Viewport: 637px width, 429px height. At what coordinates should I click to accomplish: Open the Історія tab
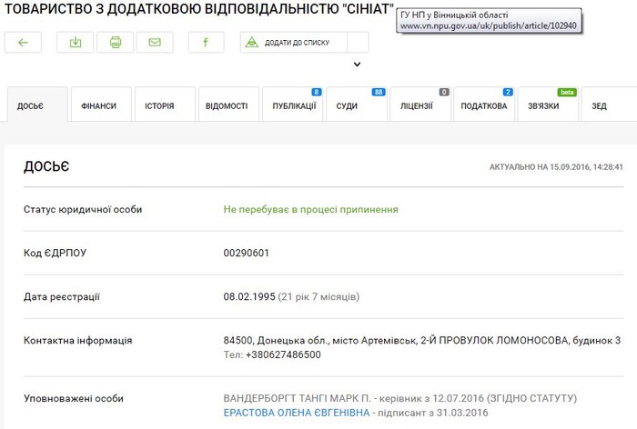coord(165,105)
